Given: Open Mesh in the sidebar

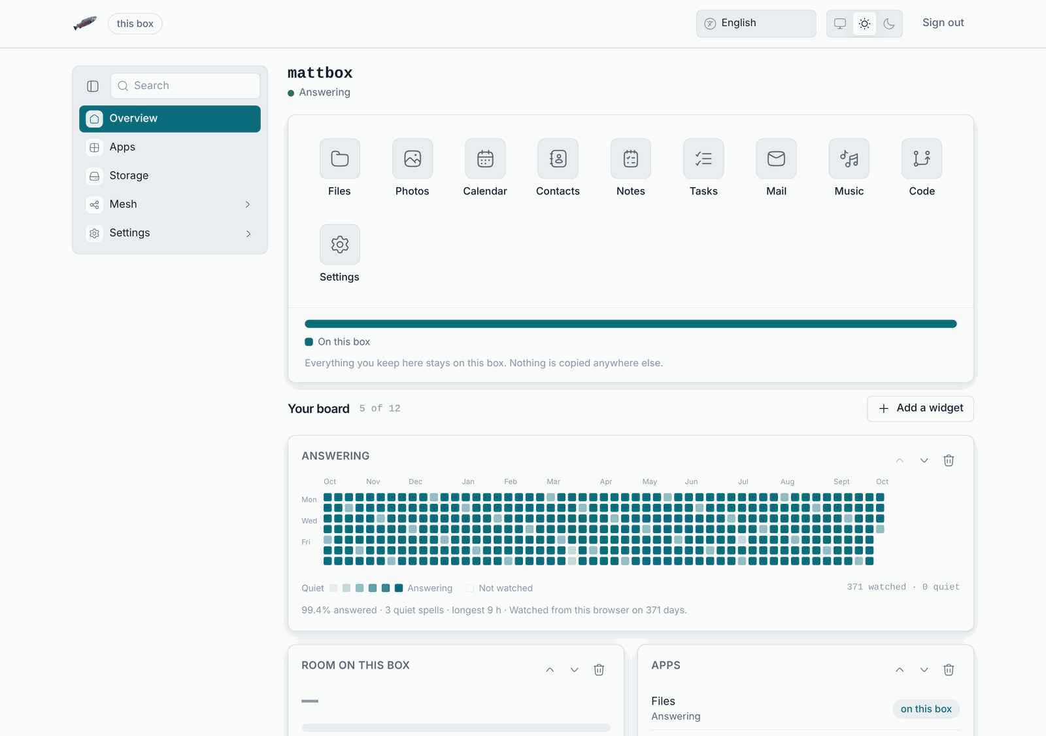Looking at the screenshot, I should click(x=170, y=205).
